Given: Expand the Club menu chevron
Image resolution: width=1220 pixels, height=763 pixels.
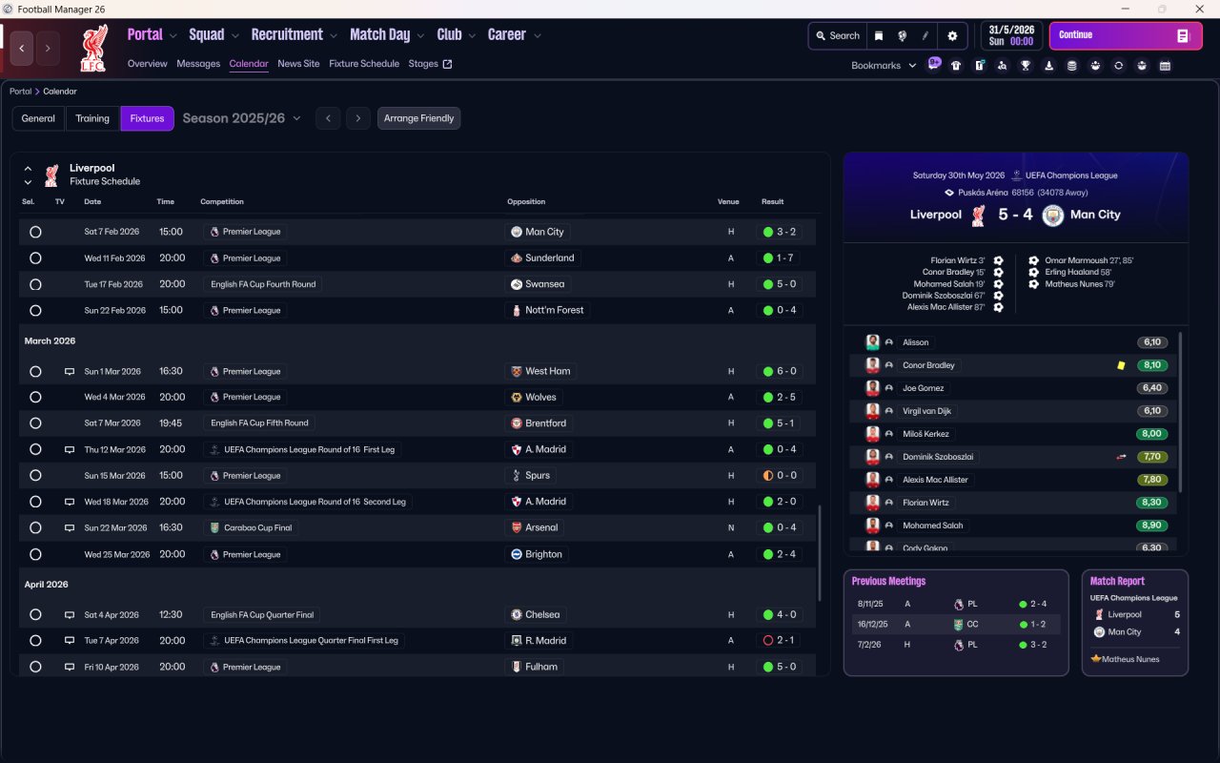Looking at the screenshot, I should 472,35.
